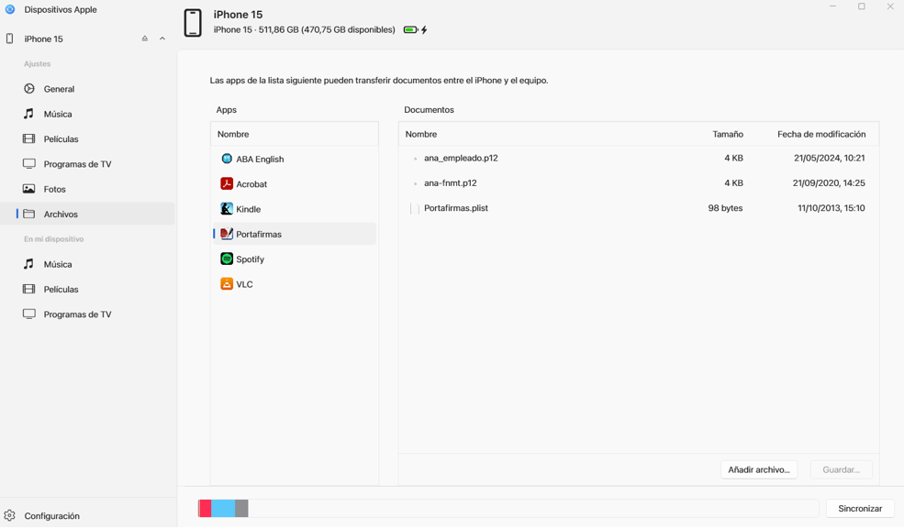Select the ABA English label in Apps list
The image size is (904, 529).
pos(260,159)
